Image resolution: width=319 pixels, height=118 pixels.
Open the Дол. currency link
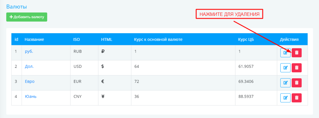(29, 67)
